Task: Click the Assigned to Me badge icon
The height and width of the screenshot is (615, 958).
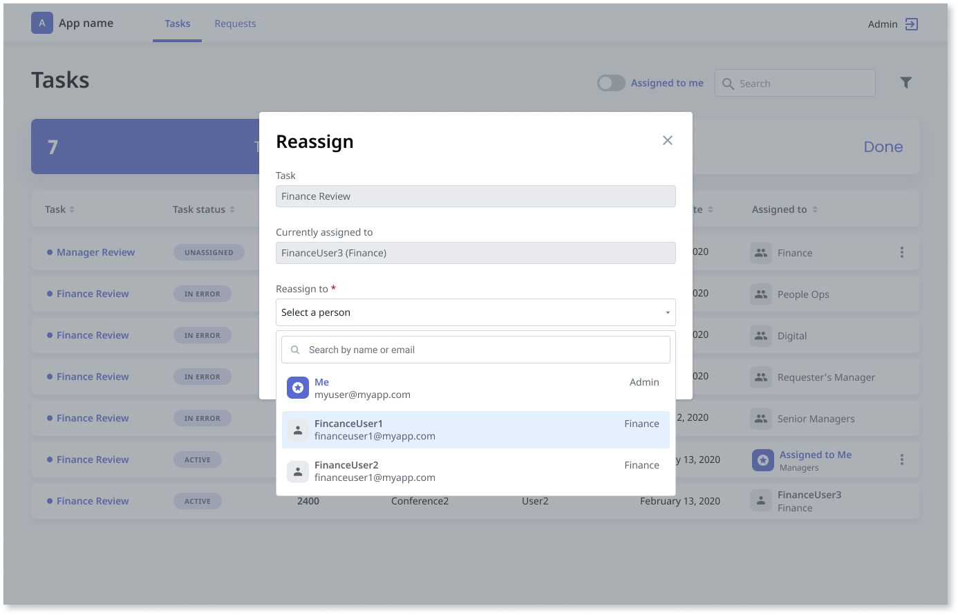Action: (762, 460)
